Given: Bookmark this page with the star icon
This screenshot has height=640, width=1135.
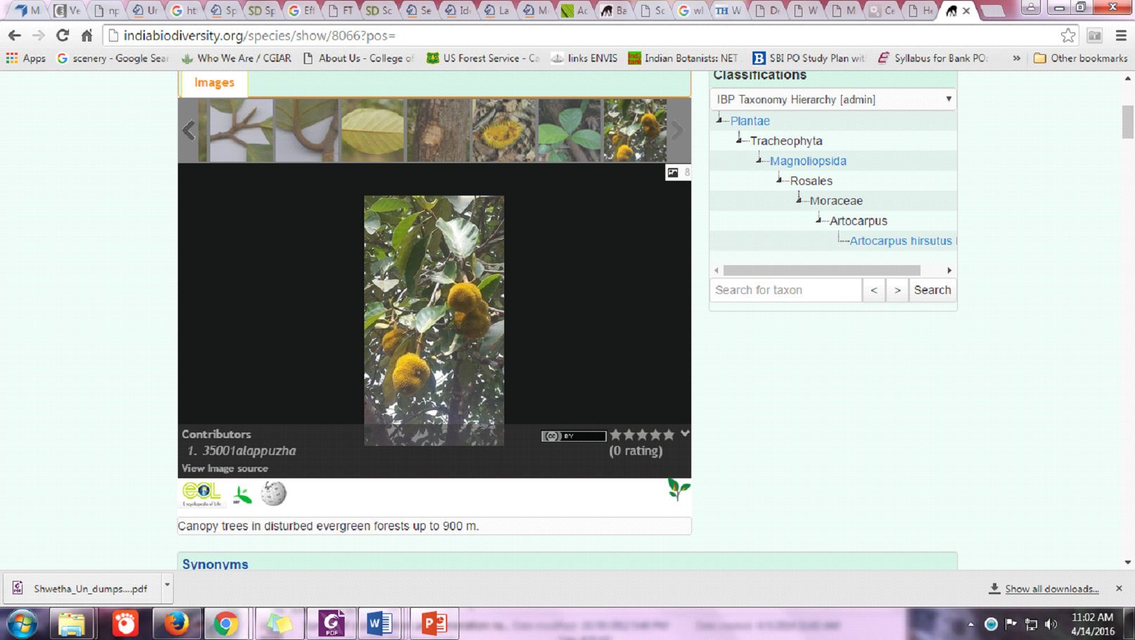Looking at the screenshot, I should (x=1067, y=35).
